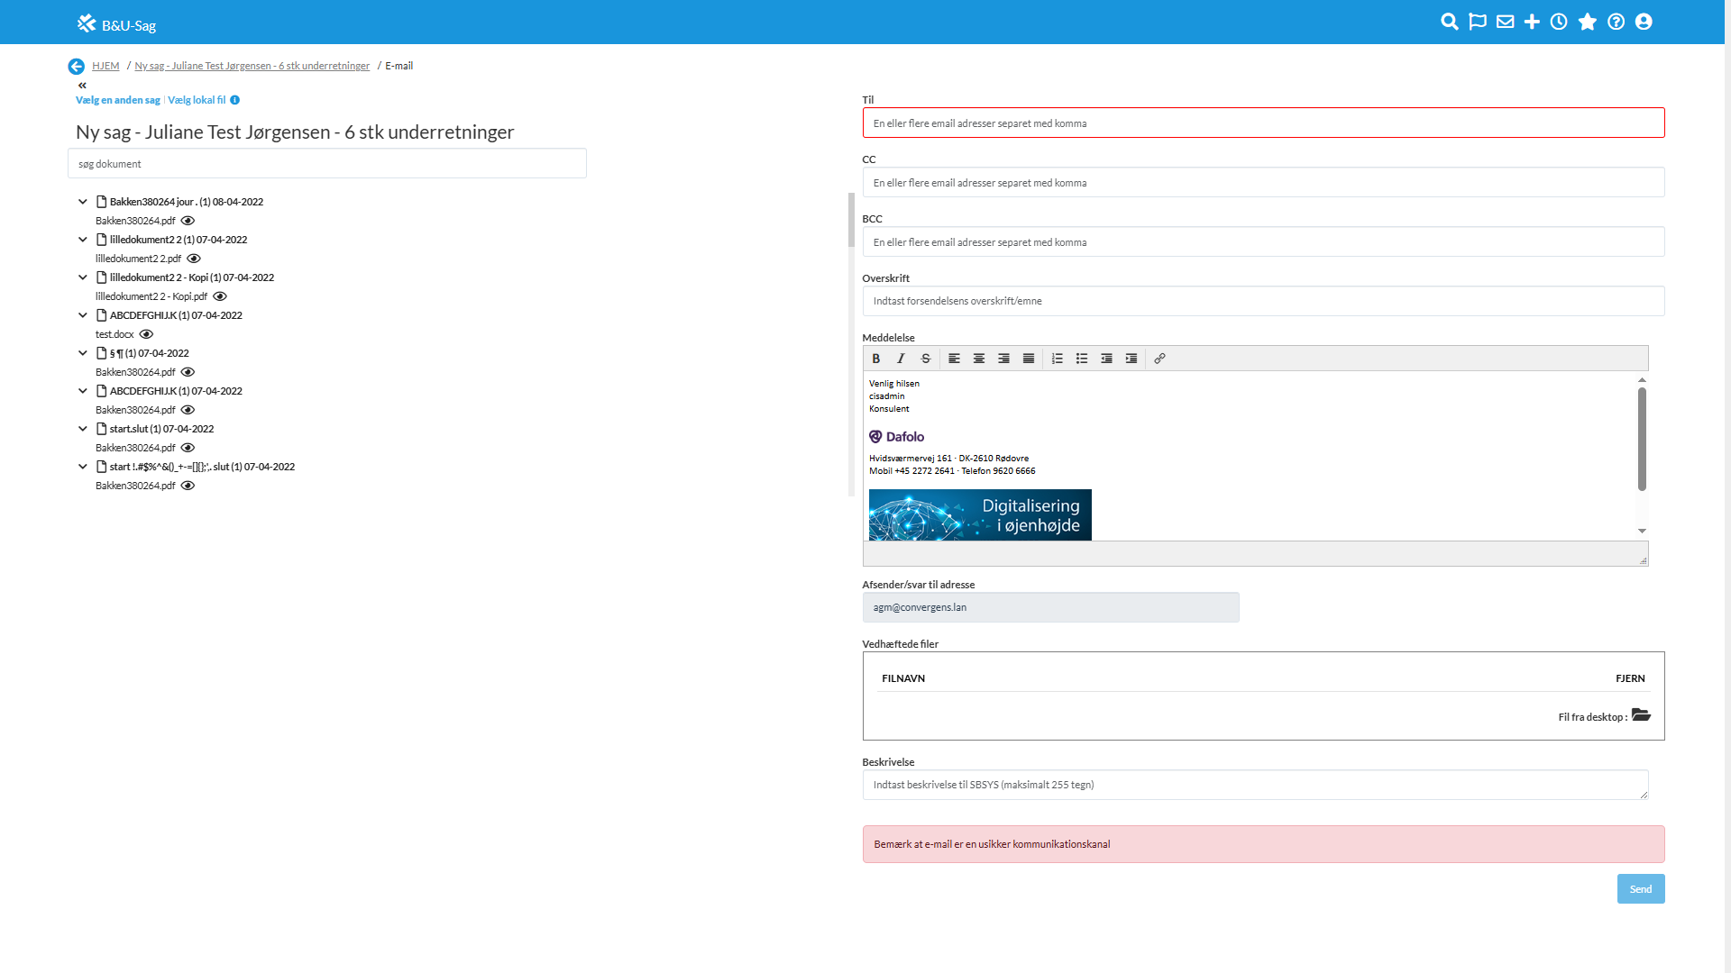1731x973 pixels.
Task: Open favorites star icon
Action: point(1588,22)
